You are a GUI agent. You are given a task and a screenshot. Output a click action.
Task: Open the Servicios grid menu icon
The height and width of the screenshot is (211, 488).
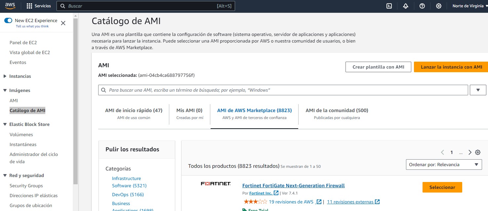(x=29, y=6)
